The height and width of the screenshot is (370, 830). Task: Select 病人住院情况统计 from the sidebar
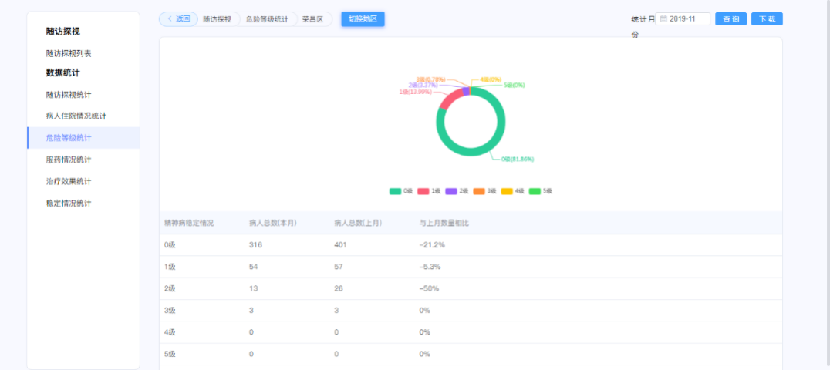coord(76,116)
